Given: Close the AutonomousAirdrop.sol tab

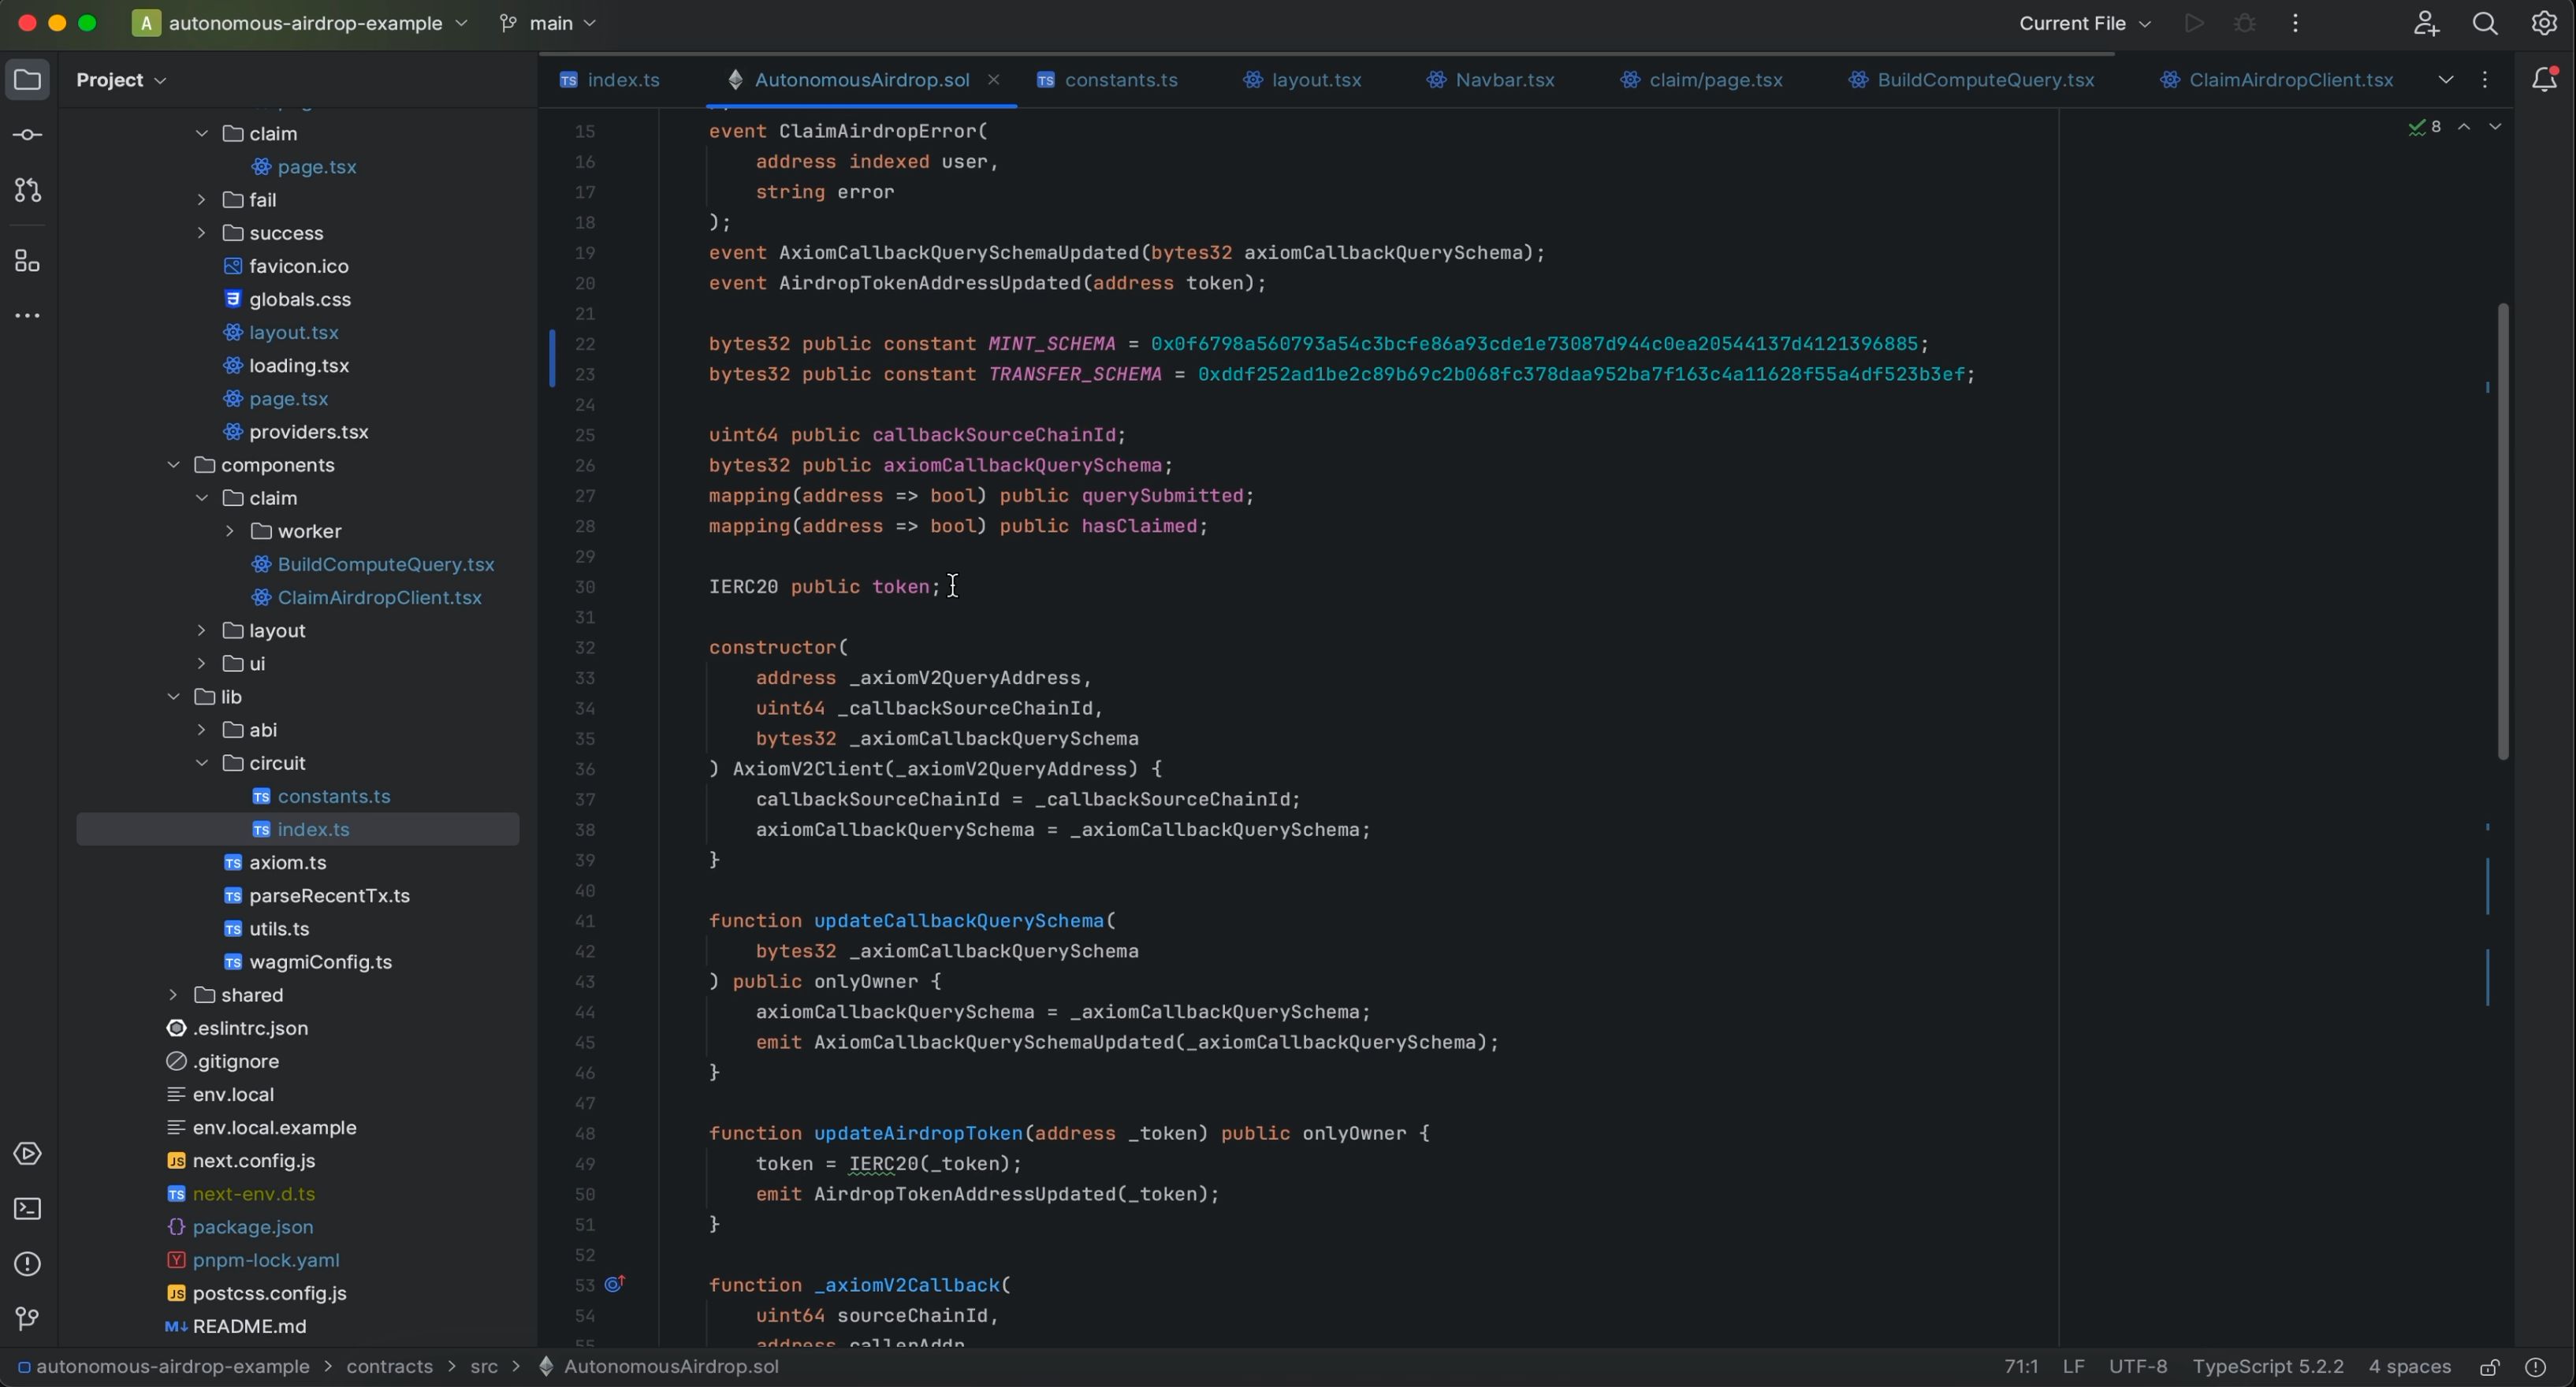Looking at the screenshot, I should 994,80.
